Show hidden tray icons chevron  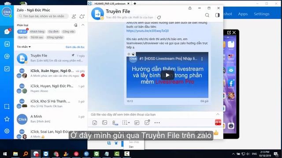coord(233,154)
